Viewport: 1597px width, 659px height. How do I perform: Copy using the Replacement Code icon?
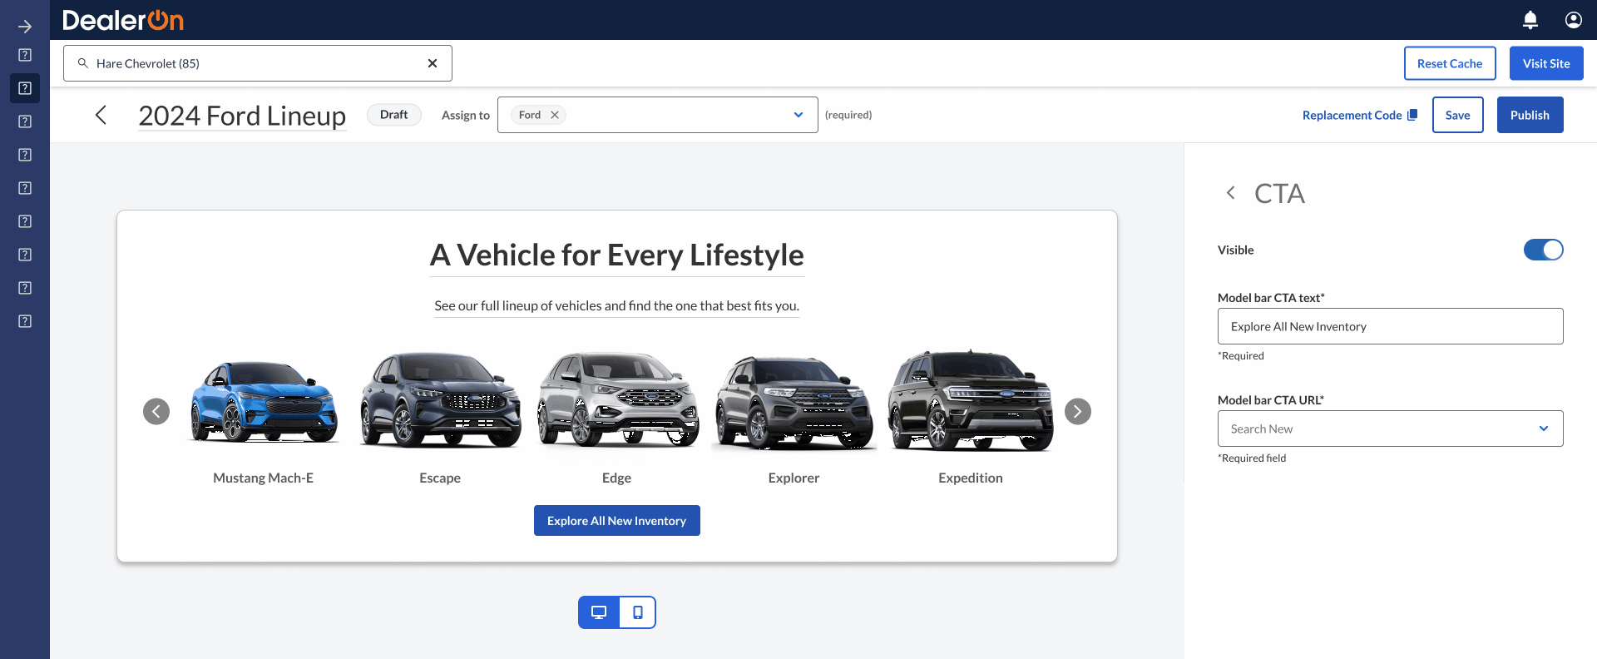1412,115
